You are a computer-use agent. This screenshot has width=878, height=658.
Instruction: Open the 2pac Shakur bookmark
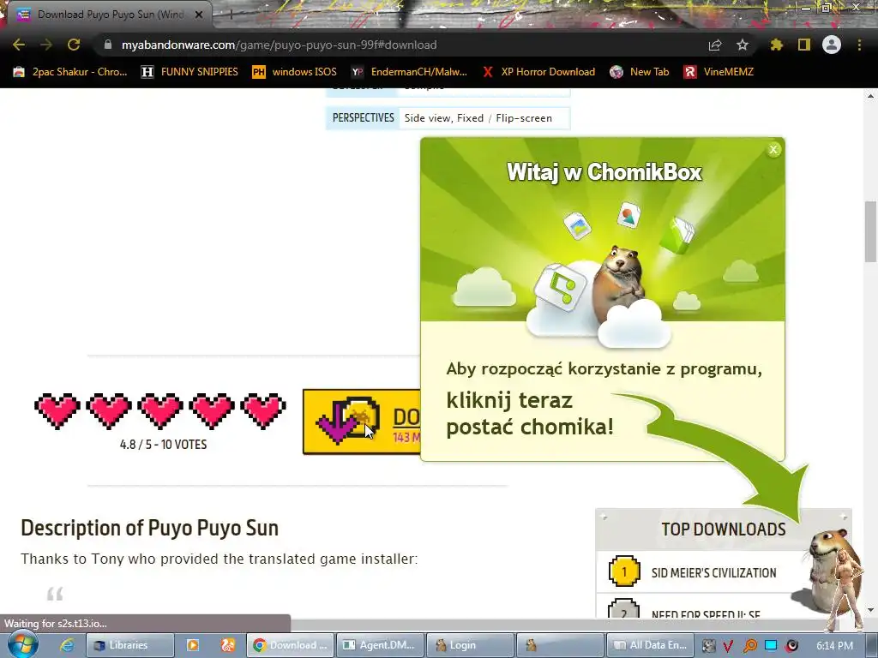69,72
